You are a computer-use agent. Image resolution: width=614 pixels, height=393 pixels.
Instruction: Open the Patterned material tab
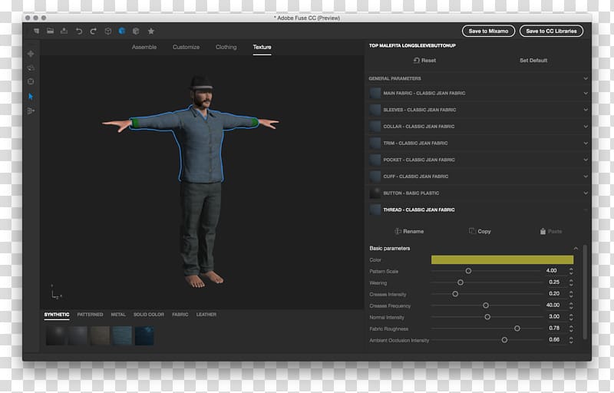point(90,314)
